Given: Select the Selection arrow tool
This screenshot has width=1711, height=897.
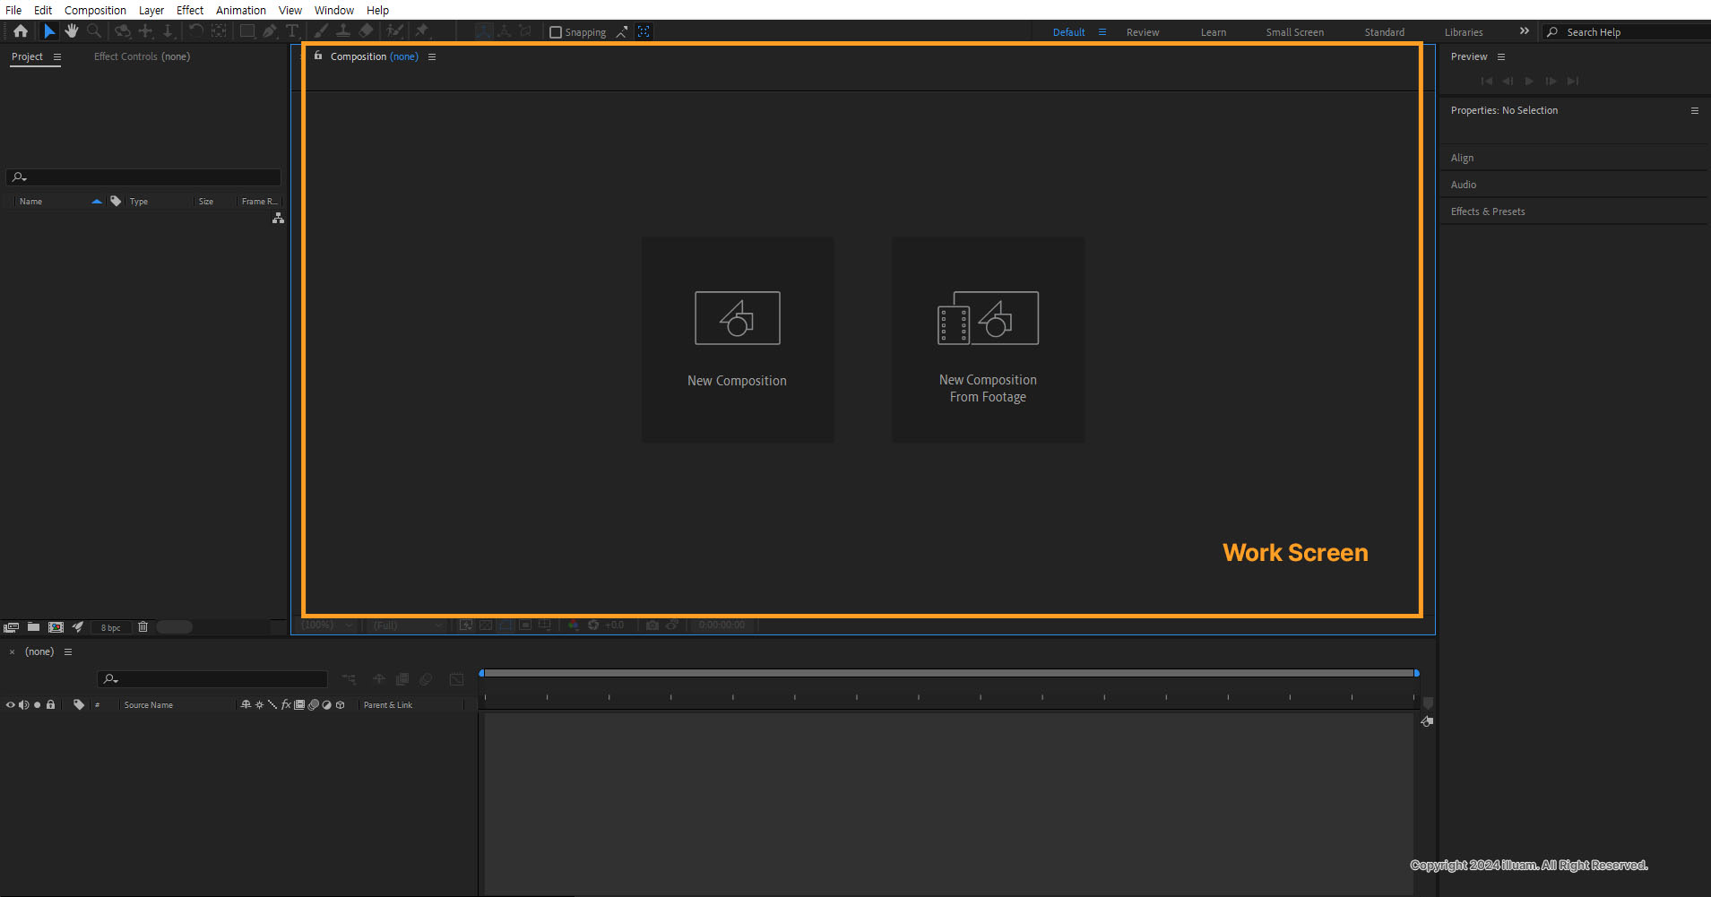Looking at the screenshot, I should coord(49,31).
